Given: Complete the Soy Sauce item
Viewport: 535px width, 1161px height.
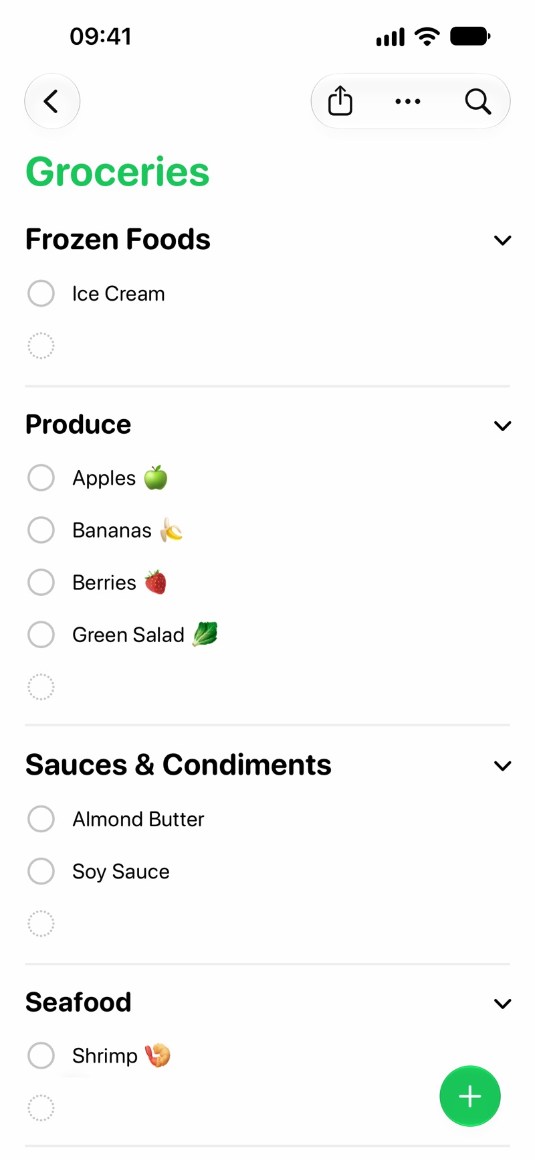Looking at the screenshot, I should pyautogui.click(x=41, y=871).
